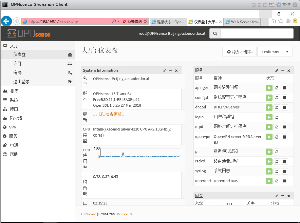
Task: Open 密码 in the sidebar
Action: coord(38,73)
